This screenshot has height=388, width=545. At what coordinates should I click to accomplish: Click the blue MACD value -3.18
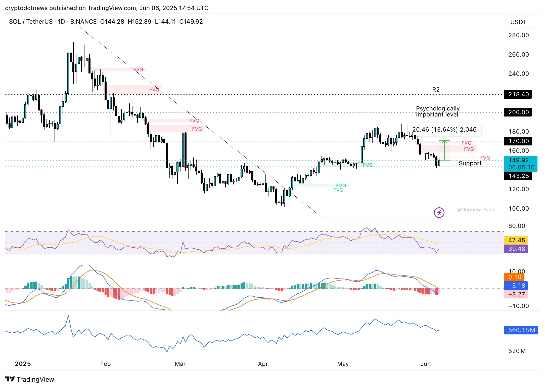pyautogui.click(x=516, y=286)
